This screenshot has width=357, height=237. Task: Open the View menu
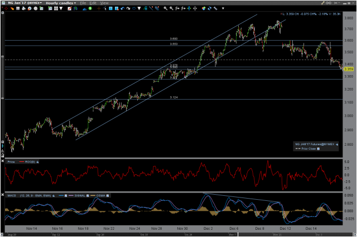104,3
